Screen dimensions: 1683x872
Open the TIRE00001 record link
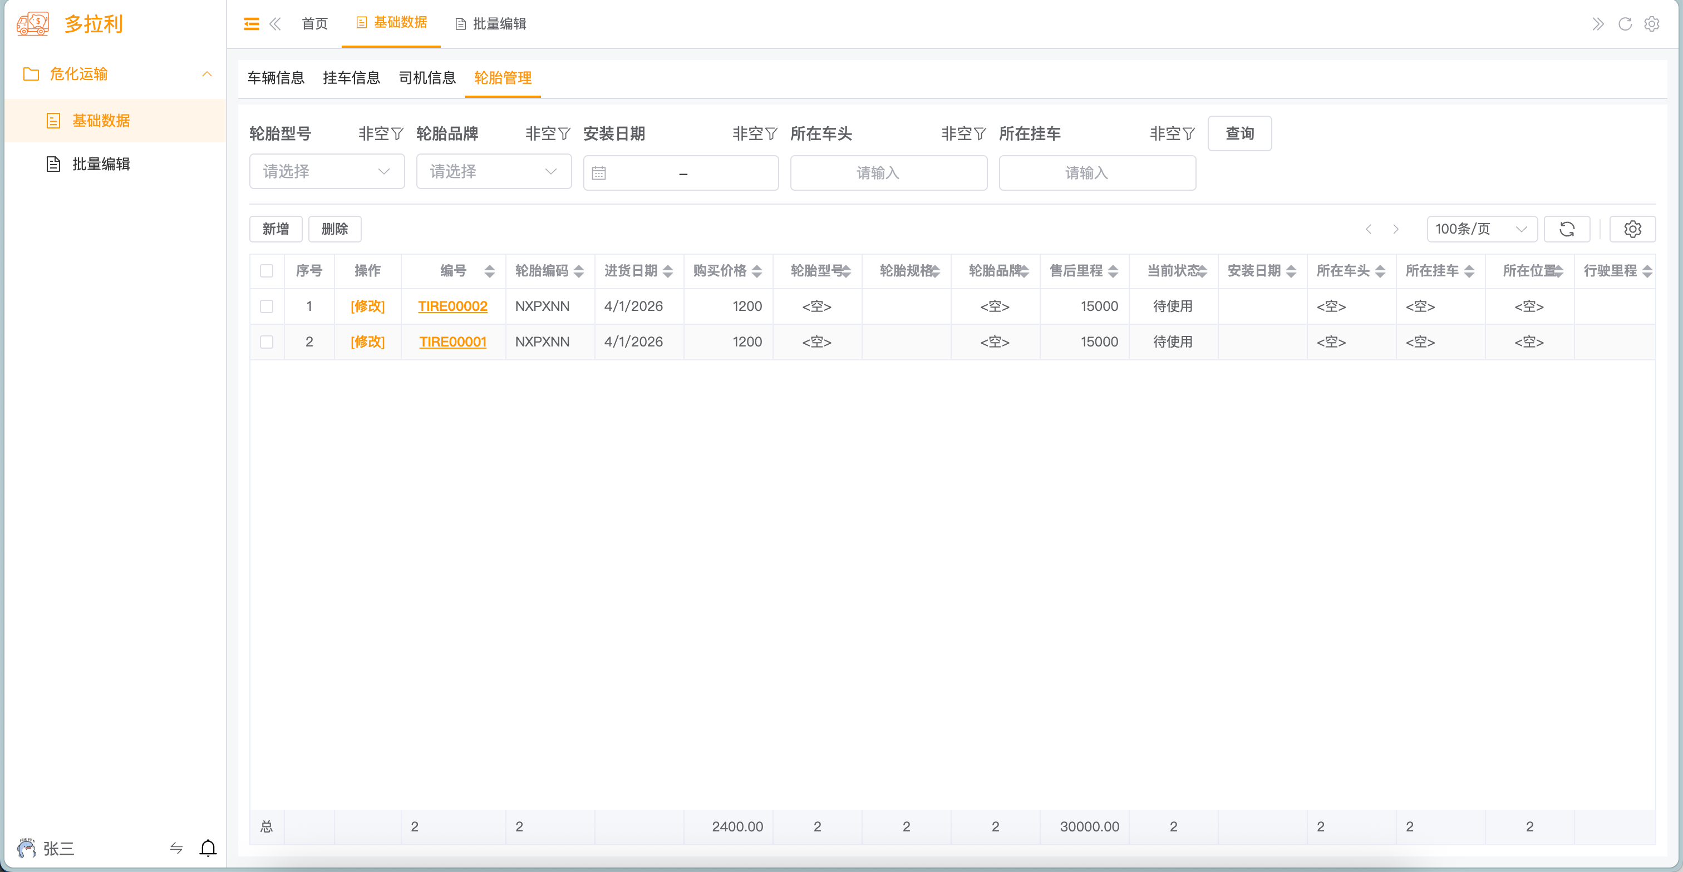pyautogui.click(x=453, y=341)
